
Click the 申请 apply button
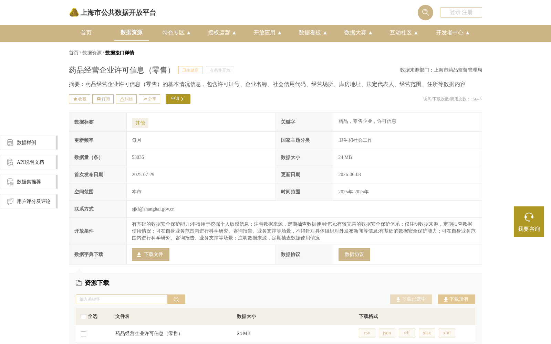tap(178, 99)
